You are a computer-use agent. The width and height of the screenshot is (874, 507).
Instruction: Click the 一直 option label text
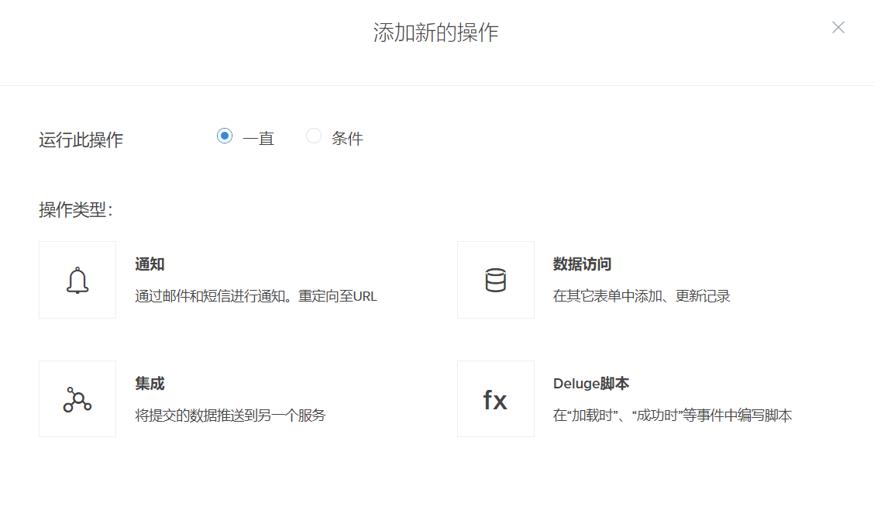coord(258,139)
